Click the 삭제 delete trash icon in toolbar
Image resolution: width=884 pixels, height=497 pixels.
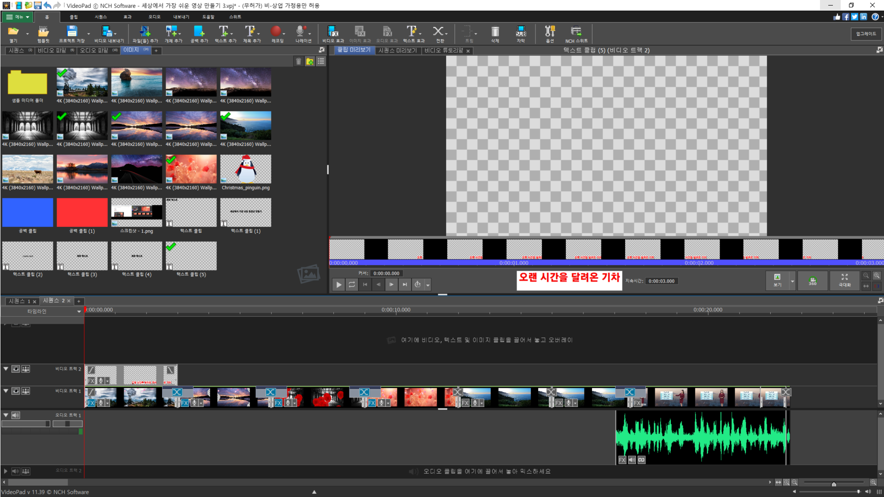tap(495, 32)
